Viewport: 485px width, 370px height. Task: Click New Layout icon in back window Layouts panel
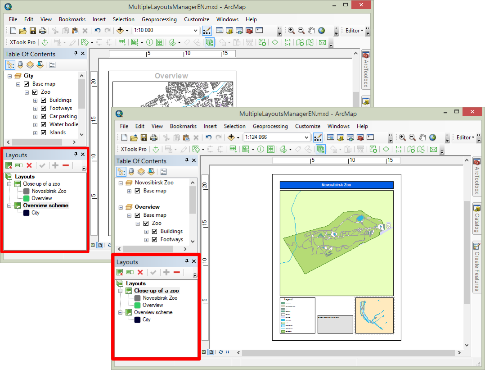tap(9, 165)
